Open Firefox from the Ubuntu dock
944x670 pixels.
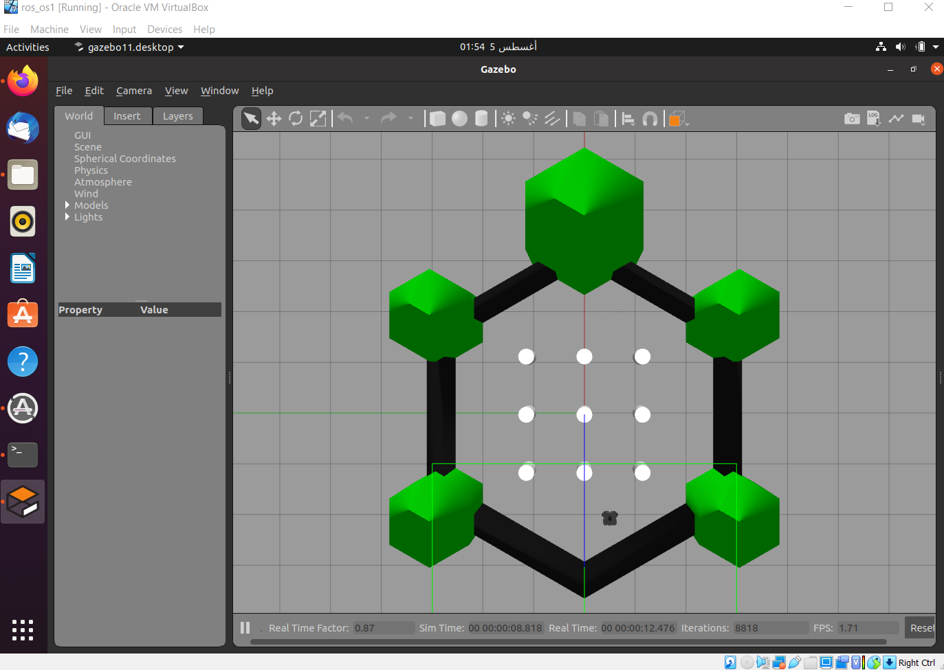tap(23, 80)
